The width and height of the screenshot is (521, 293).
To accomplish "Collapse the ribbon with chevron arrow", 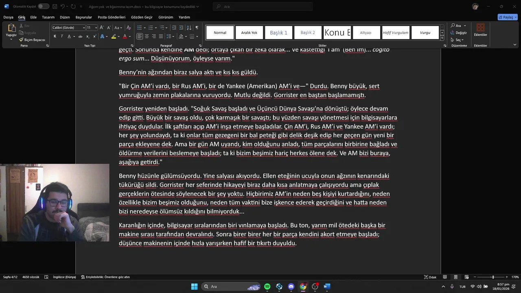I will pos(514,45).
